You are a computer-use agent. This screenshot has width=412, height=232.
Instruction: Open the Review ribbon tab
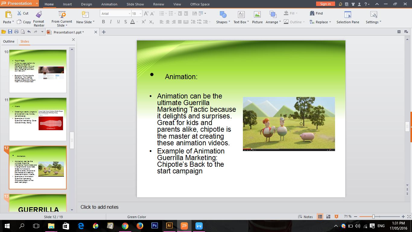tap(159, 4)
